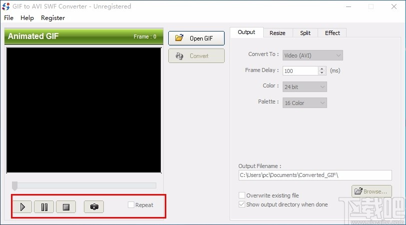Click the Frame Delay value field
Screen dimensions: 406x225
tap(300, 71)
